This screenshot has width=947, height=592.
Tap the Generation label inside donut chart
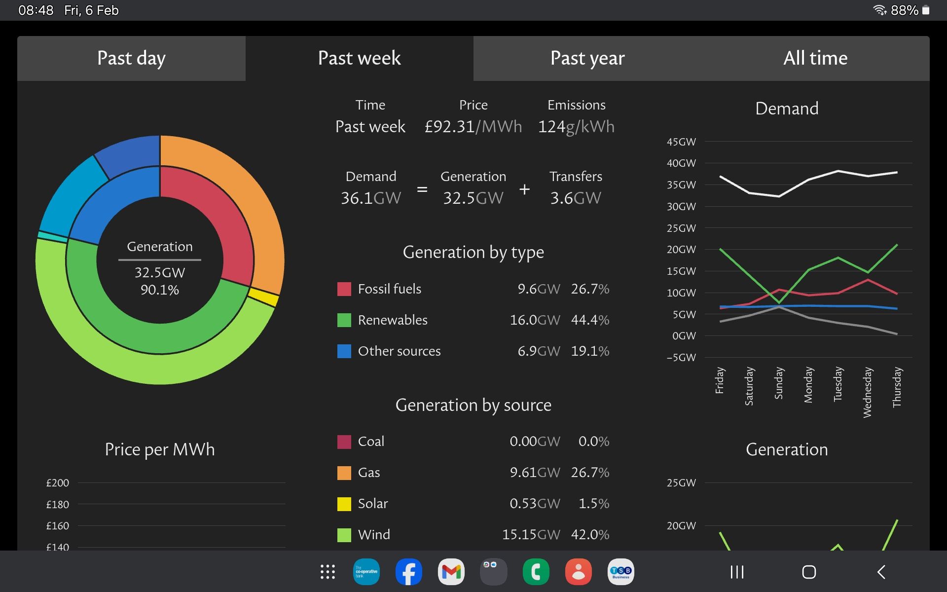tap(160, 247)
